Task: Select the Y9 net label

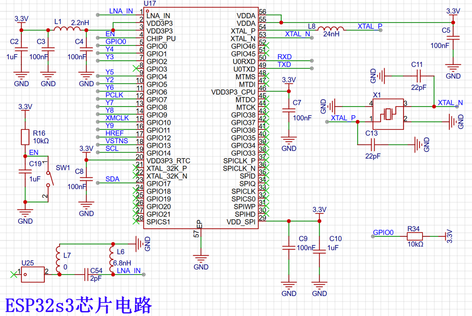Action: 109,125
